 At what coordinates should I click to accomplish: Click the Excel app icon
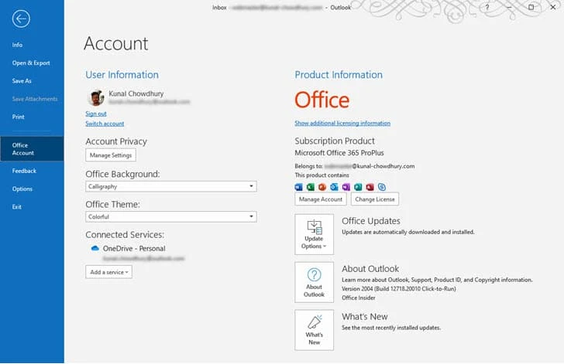point(311,187)
